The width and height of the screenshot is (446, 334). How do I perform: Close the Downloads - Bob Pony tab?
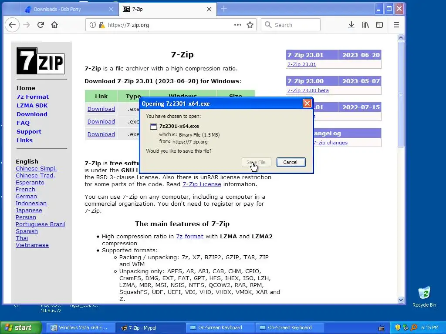111,9
